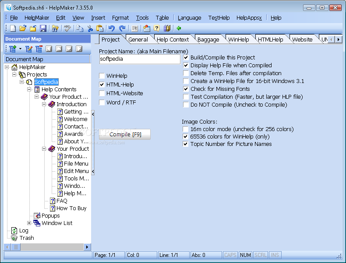Click the move left arrow icon

pos(49,48)
